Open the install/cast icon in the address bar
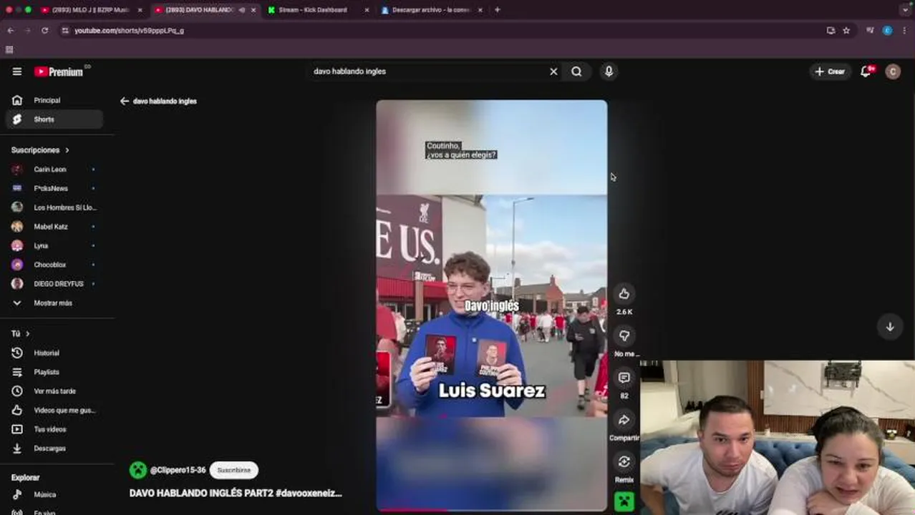Image resolution: width=915 pixels, height=515 pixels. click(x=831, y=31)
